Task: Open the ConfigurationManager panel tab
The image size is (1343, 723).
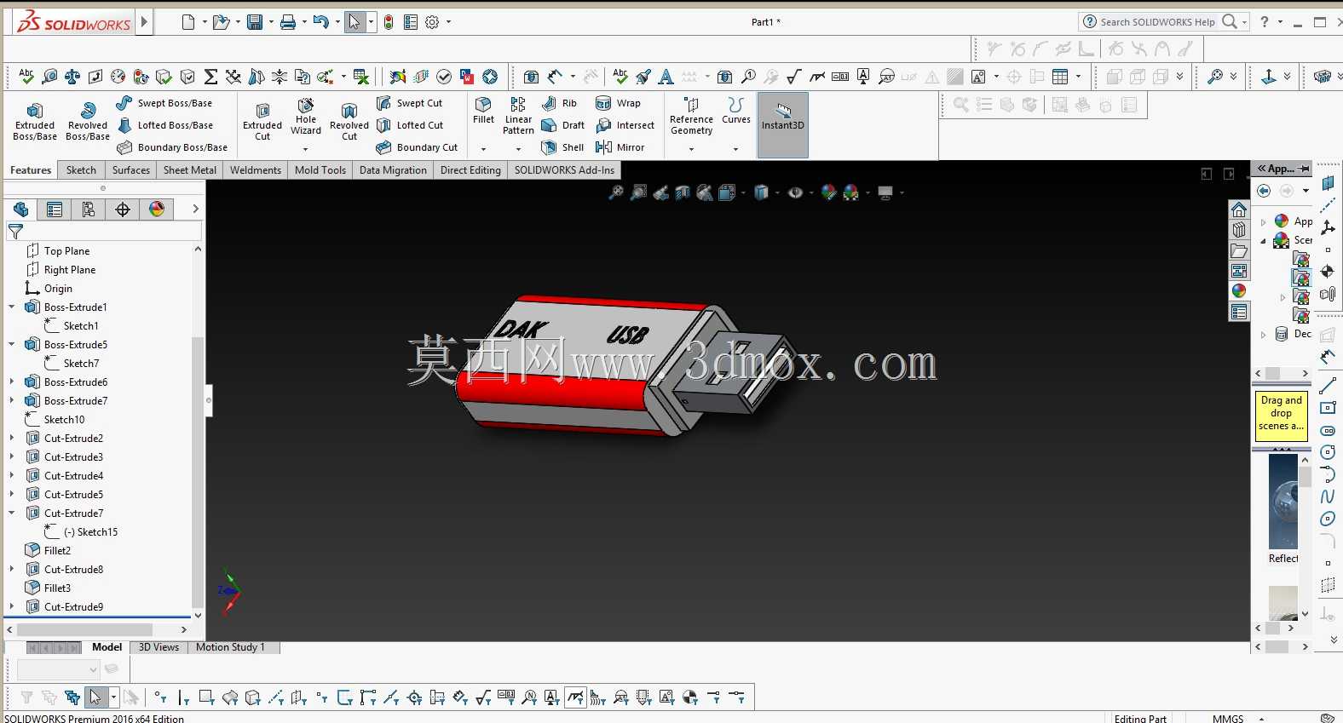Action: point(89,209)
